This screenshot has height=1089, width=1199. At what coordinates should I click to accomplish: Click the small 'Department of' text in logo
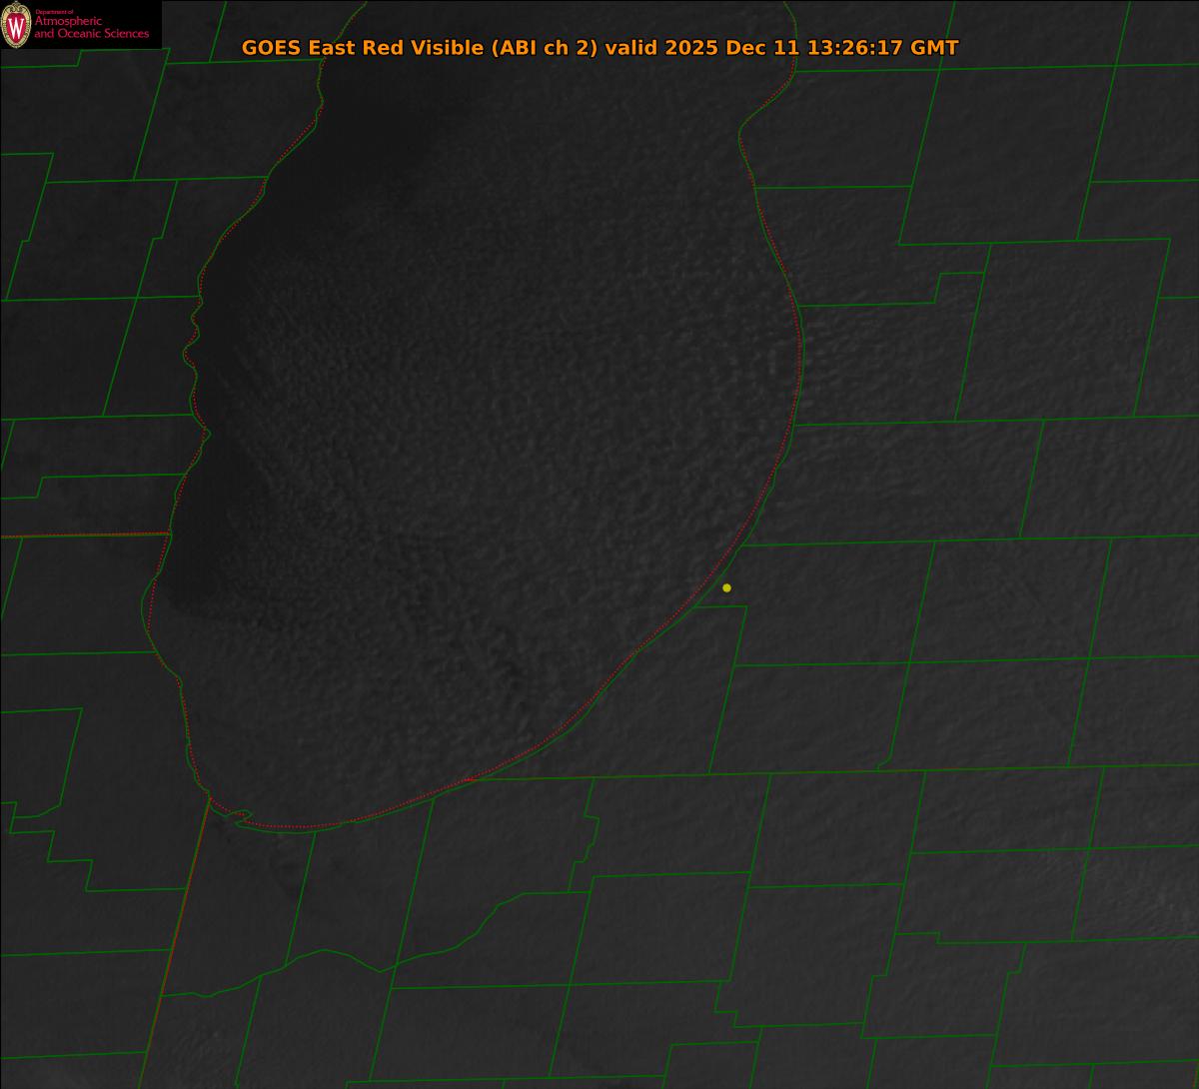pos(54,11)
